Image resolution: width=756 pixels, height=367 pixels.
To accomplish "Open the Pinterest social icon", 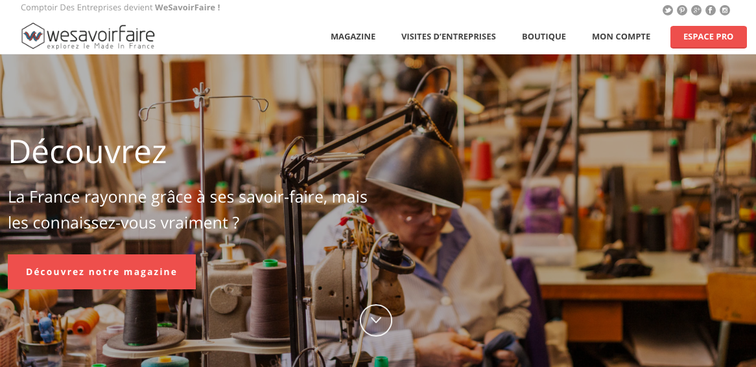I will pyautogui.click(x=681, y=10).
